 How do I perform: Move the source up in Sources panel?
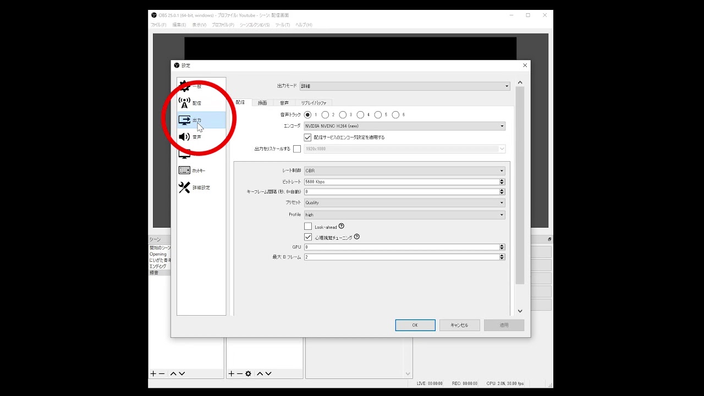point(260,373)
